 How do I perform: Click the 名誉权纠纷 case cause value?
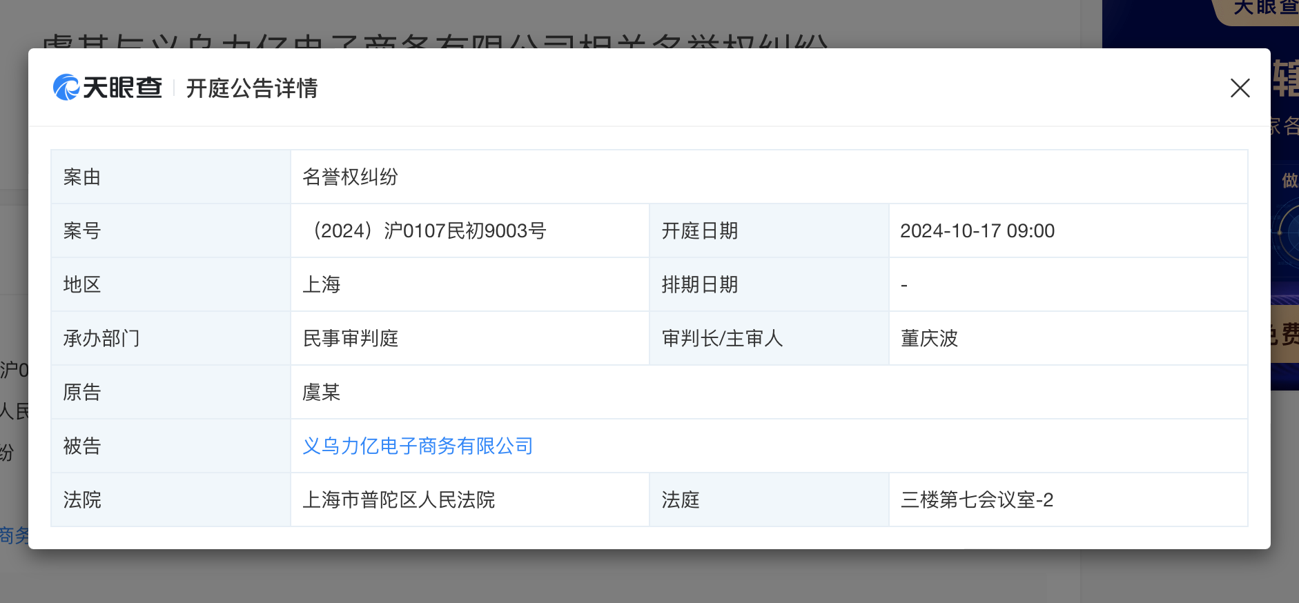[351, 177]
